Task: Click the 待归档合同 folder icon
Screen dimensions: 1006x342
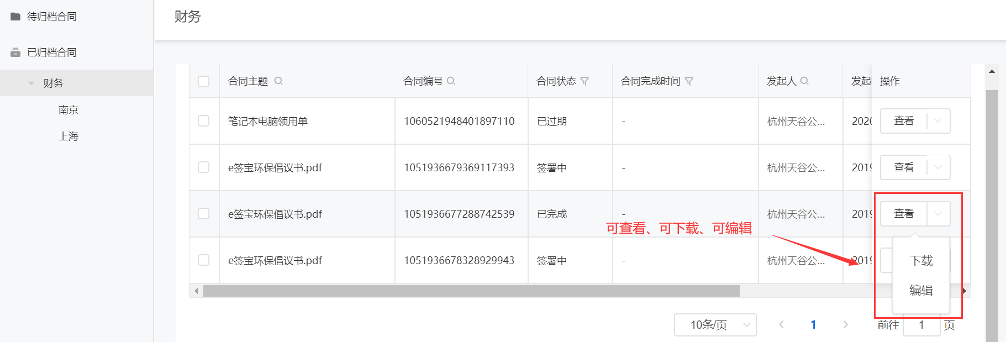Action: point(15,17)
